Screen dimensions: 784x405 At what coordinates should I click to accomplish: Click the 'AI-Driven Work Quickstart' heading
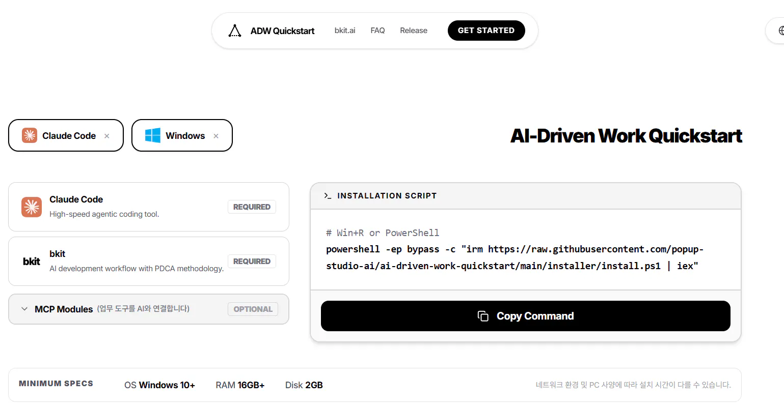[626, 136]
